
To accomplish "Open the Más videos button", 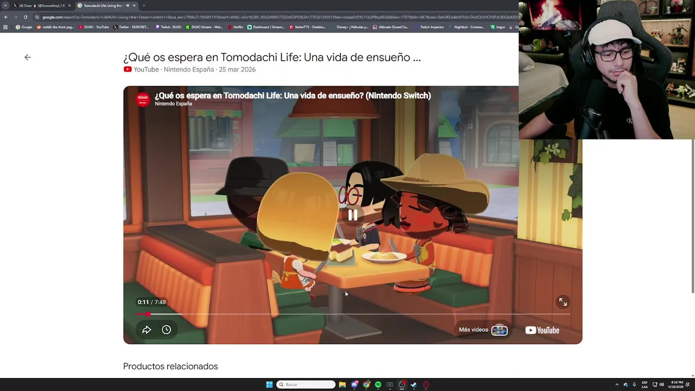I will pos(483,330).
